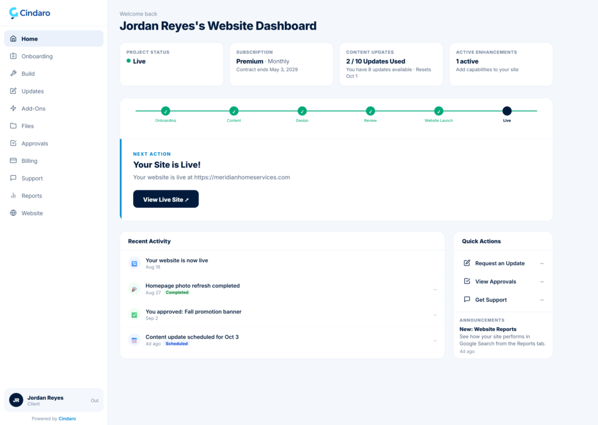This screenshot has height=425, width=598.
Task: Click the Design step checkmark
Action: 302,111
